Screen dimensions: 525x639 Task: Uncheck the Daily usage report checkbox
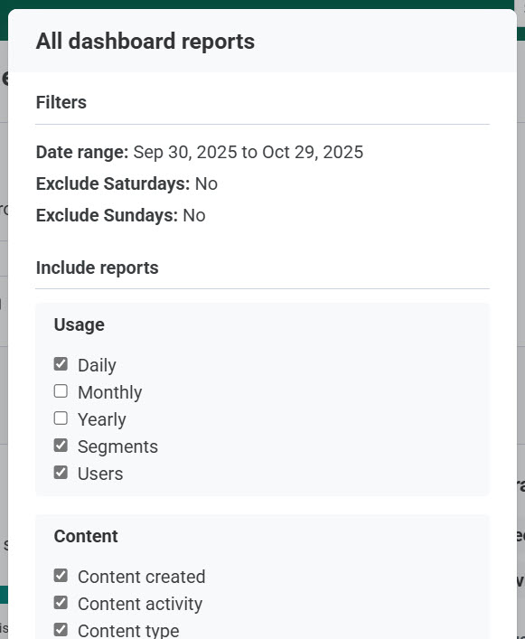point(61,364)
